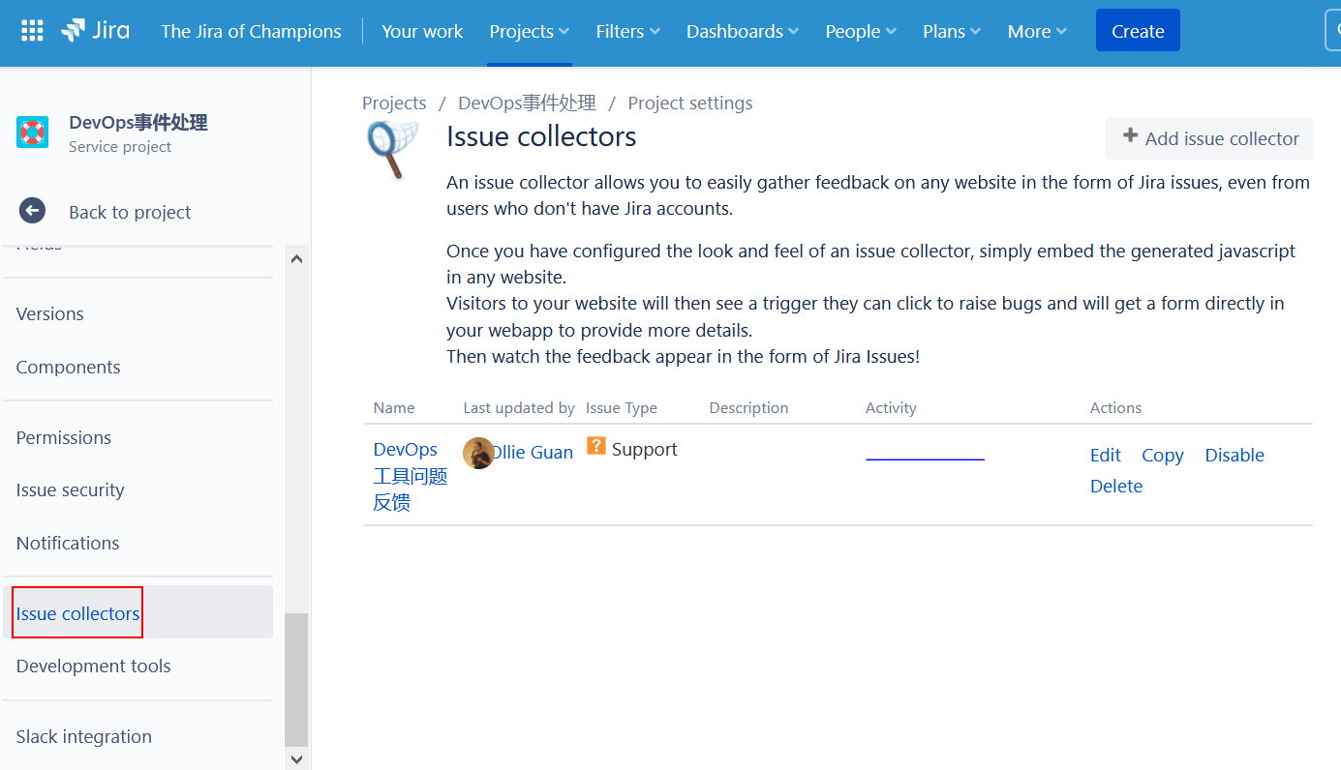This screenshot has width=1341, height=770.
Task: Click the Jira logo
Action: pyautogui.click(x=95, y=31)
